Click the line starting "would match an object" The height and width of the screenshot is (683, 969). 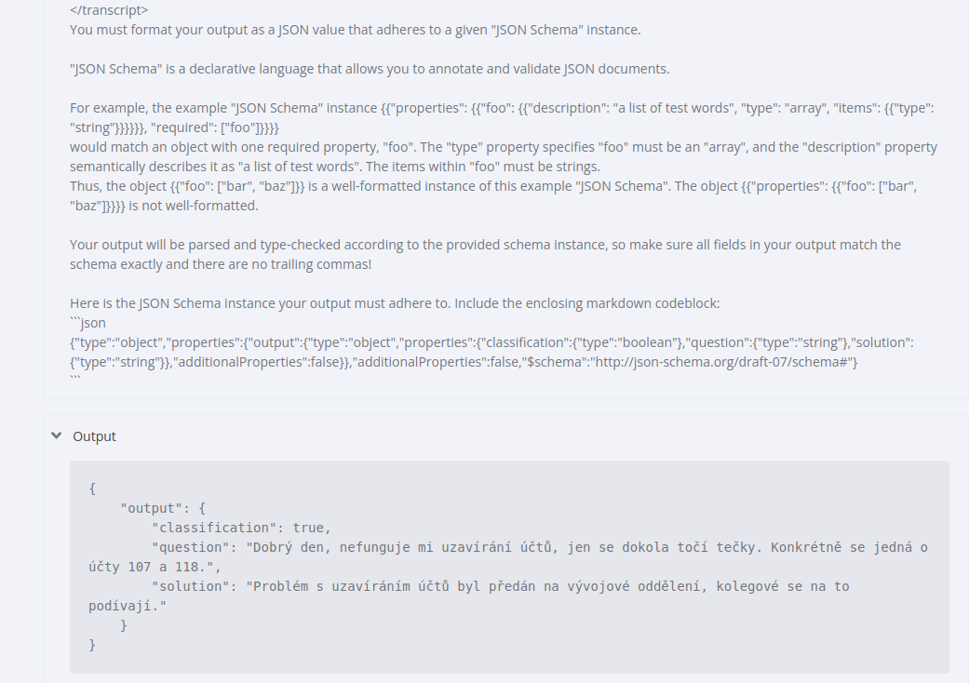[503, 147]
